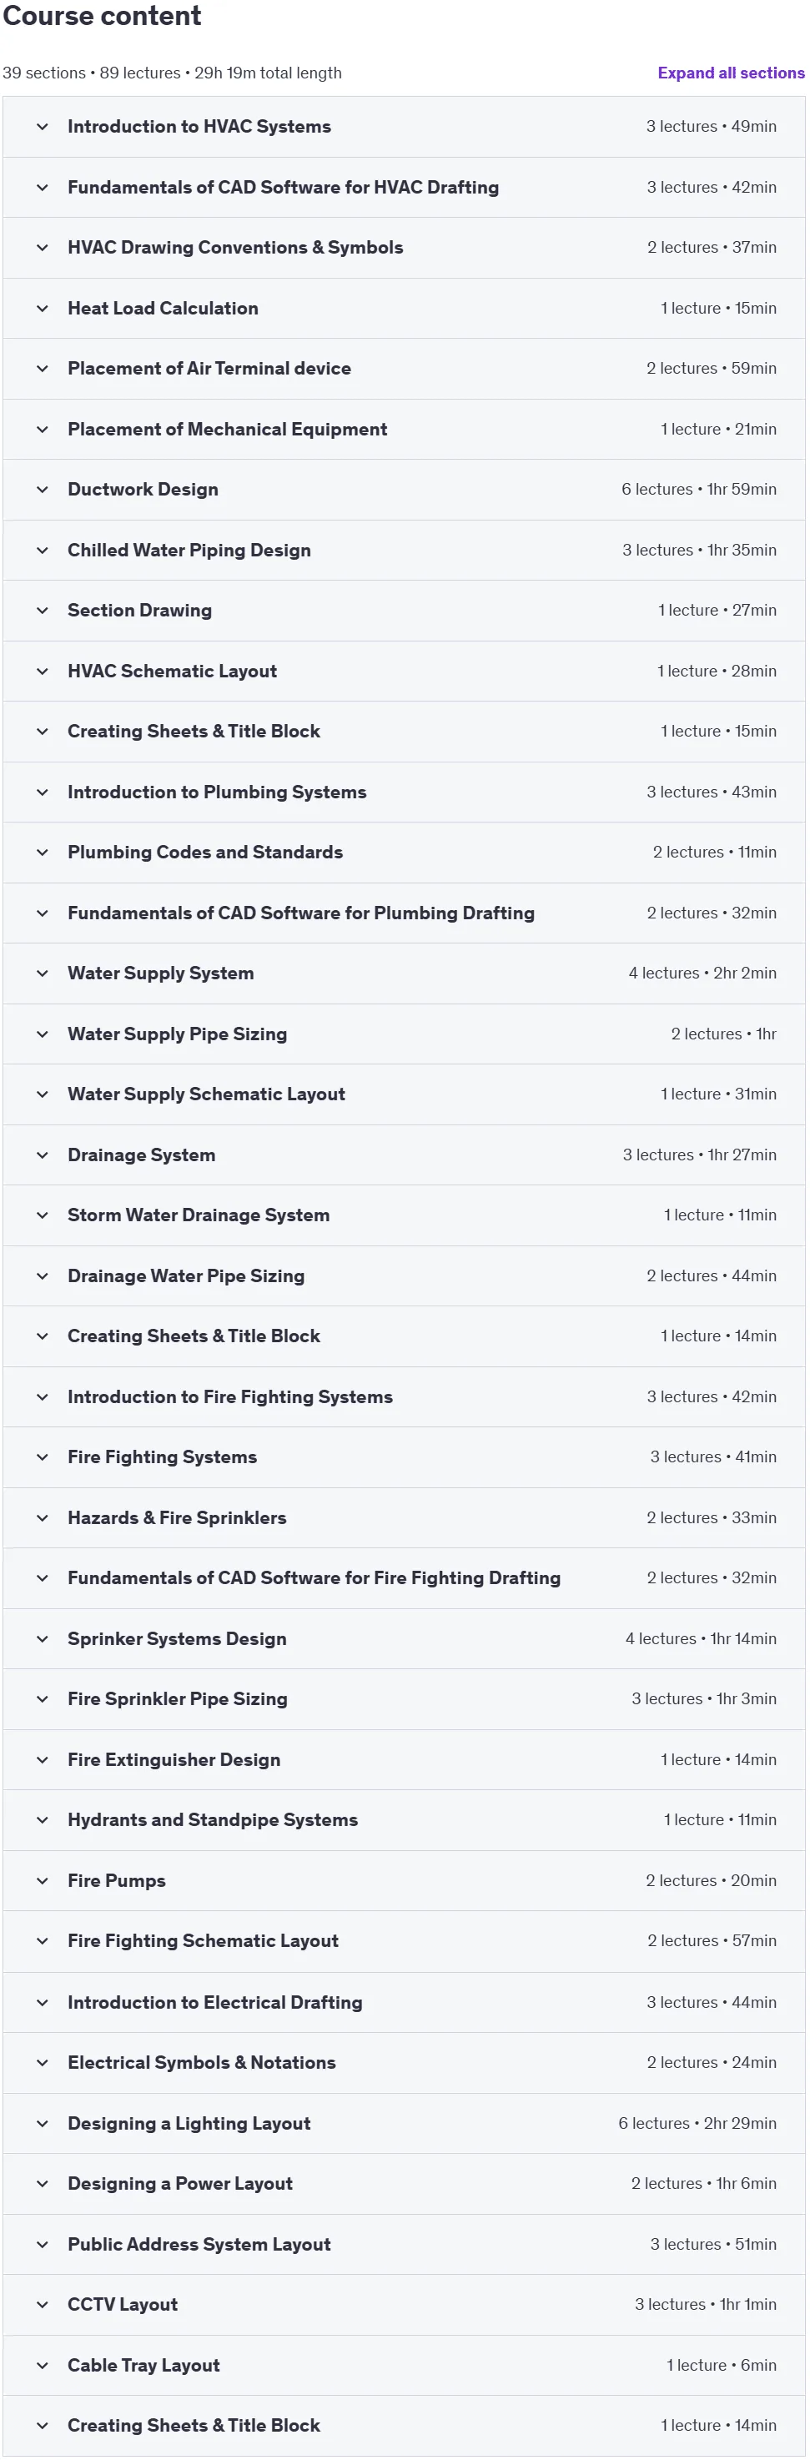This screenshot has width=810, height=2460.
Task: Open the HVAC Schematic Layout section
Action: 404,671
